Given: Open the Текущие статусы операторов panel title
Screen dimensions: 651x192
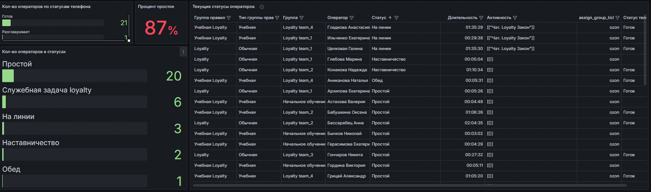Looking at the screenshot, I should coord(224,7).
